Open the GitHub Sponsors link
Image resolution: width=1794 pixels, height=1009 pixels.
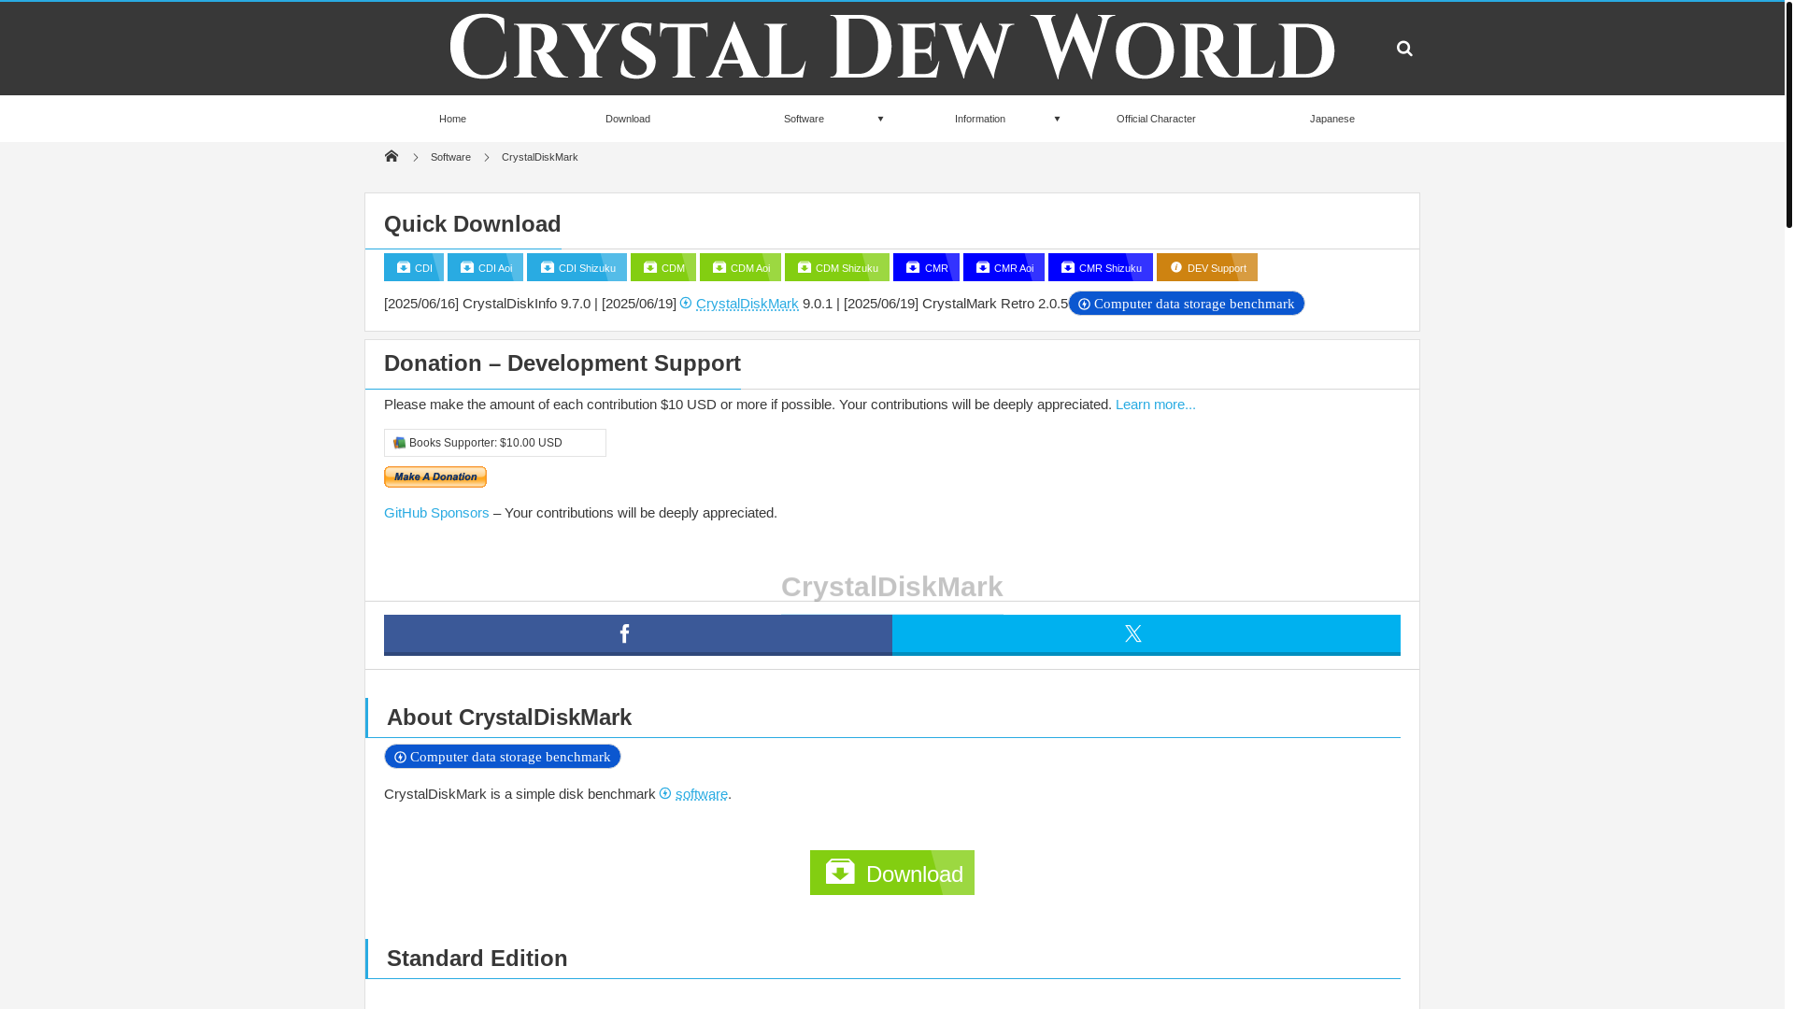click(x=436, y=513)
